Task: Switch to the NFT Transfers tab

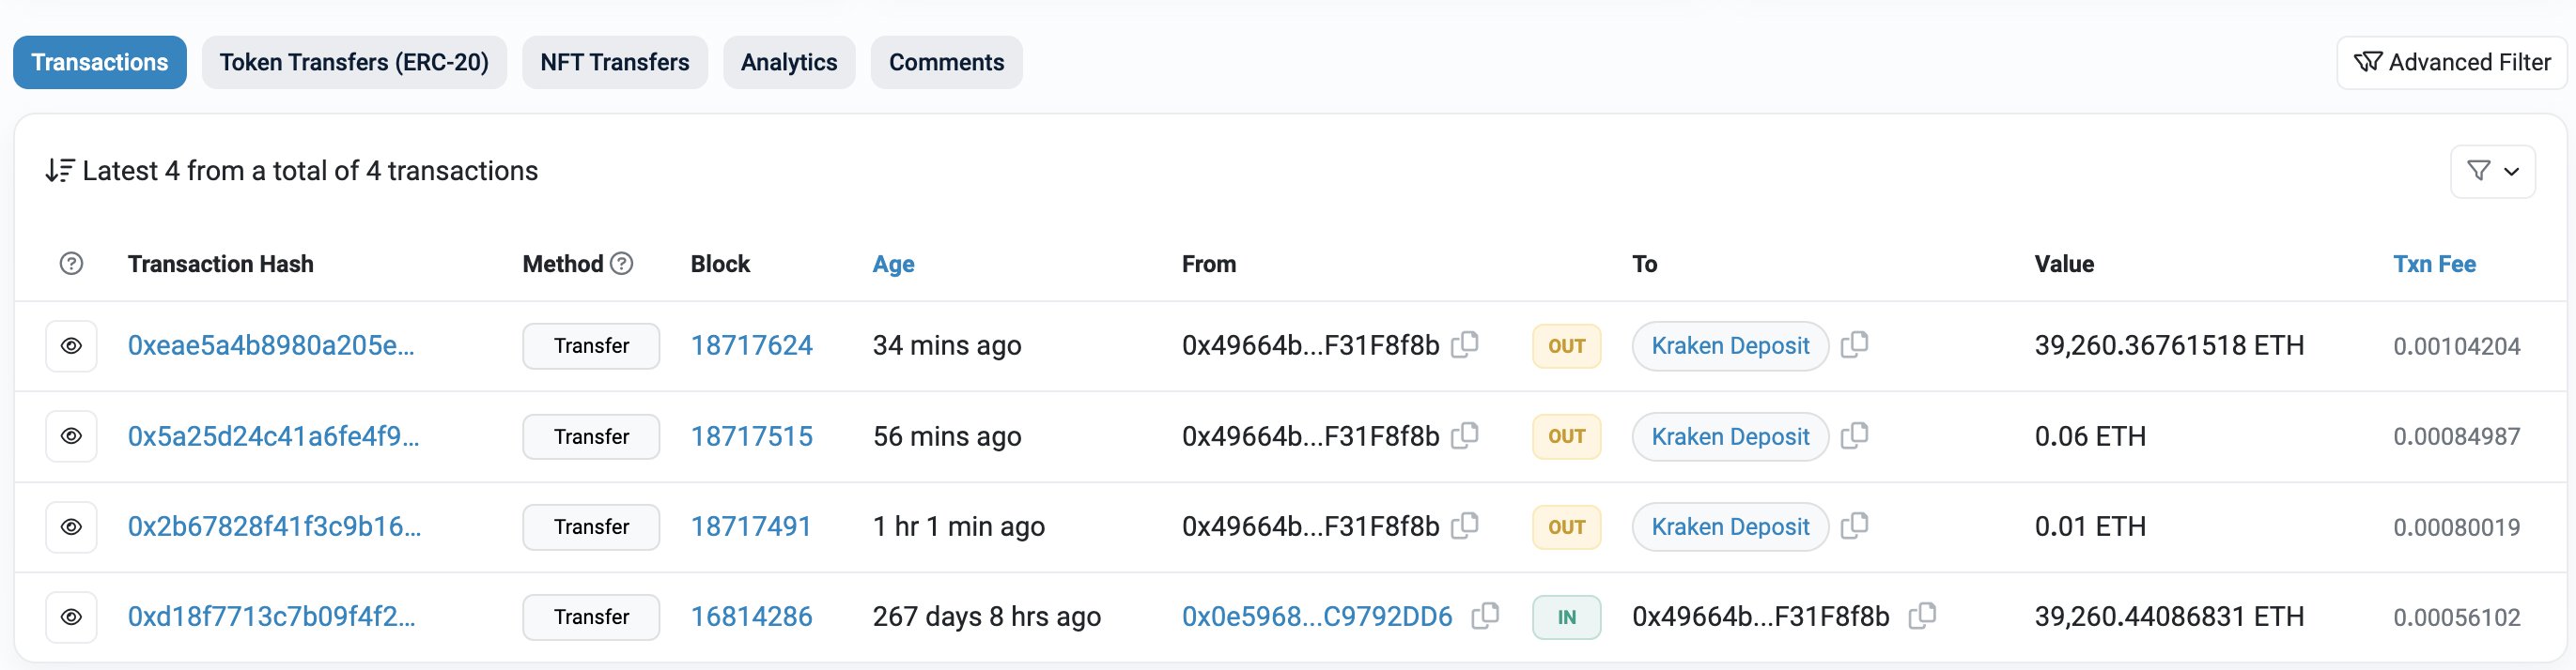Action: tap(615, 62)
